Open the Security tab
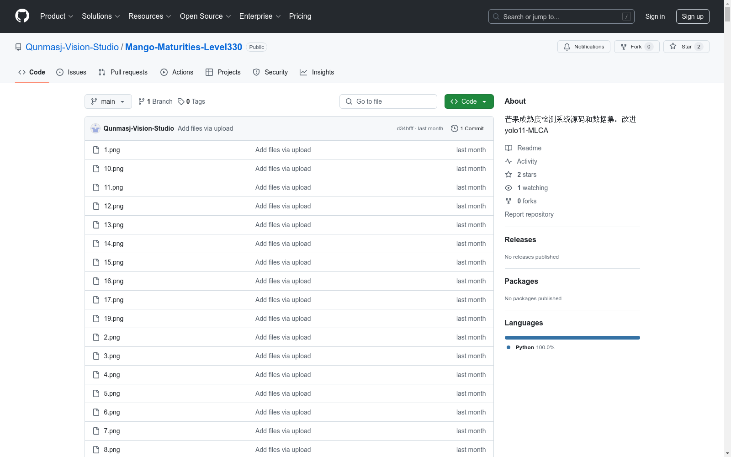 [270, 72]
